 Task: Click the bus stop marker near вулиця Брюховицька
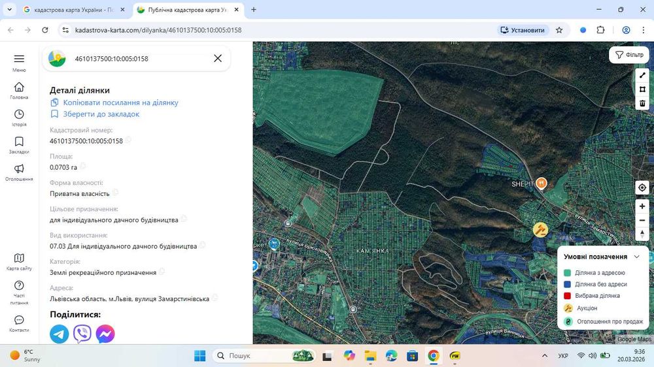pos(288,223)
